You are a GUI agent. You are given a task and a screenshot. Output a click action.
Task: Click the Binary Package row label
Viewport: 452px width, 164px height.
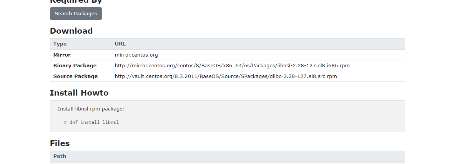click(x=75, y=66)
